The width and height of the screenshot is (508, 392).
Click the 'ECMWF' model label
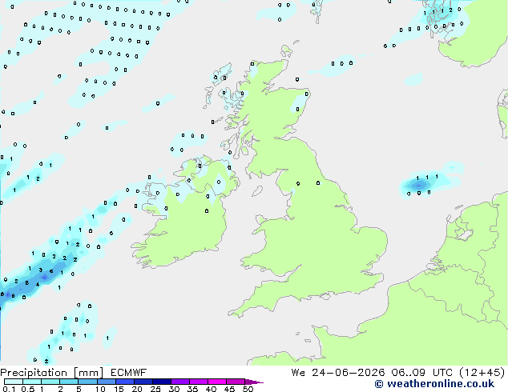pos(129,373)
